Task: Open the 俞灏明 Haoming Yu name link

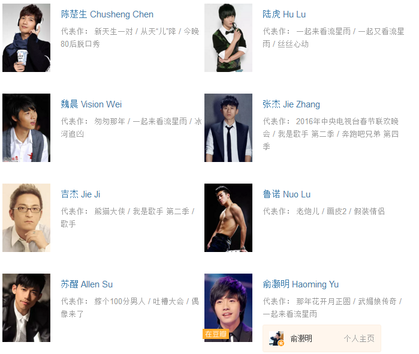Action: point(301,284)
